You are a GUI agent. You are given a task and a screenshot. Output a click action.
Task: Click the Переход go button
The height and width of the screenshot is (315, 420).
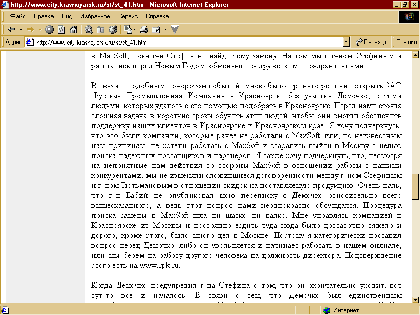point(371,42)
